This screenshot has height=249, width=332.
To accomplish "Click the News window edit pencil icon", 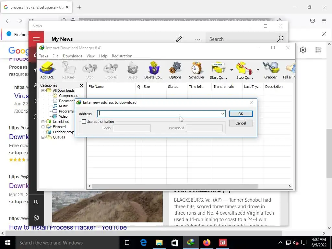I will coord(179,39).
